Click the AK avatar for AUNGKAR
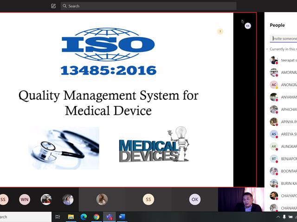Screen dimensions: 297x222 pos(274,146)
